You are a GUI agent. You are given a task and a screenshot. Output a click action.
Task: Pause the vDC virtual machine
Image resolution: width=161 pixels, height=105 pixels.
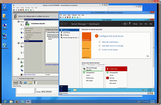pos(73,17)
